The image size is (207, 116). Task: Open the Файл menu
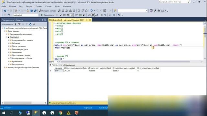coord(4,6)
